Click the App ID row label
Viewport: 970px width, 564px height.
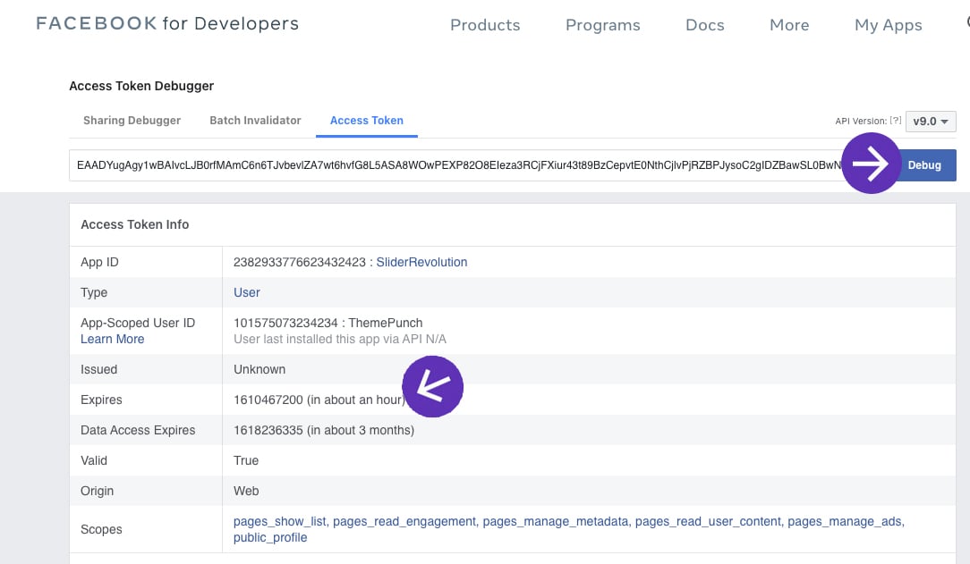99,262
